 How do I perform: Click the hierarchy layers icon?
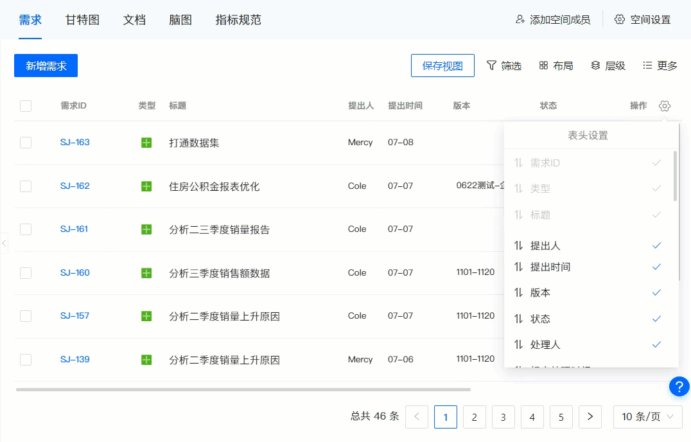[x=595, y=66]
